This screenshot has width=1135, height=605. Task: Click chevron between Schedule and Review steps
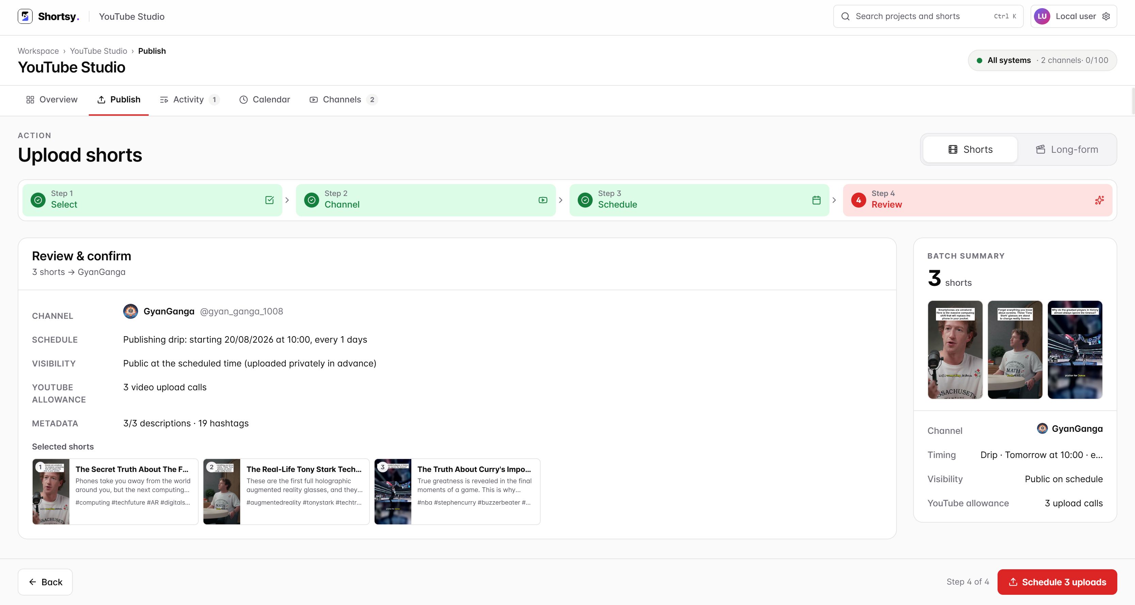(x=834, y=200)
